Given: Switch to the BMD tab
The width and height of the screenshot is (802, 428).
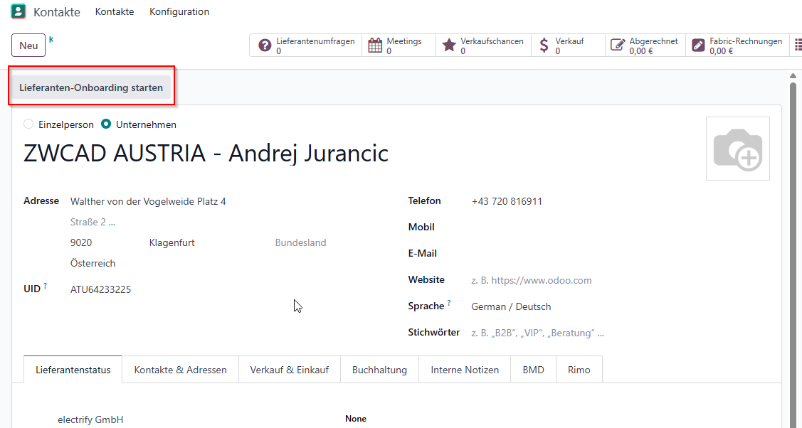Looking at the screenshot, I should (534, 370).
